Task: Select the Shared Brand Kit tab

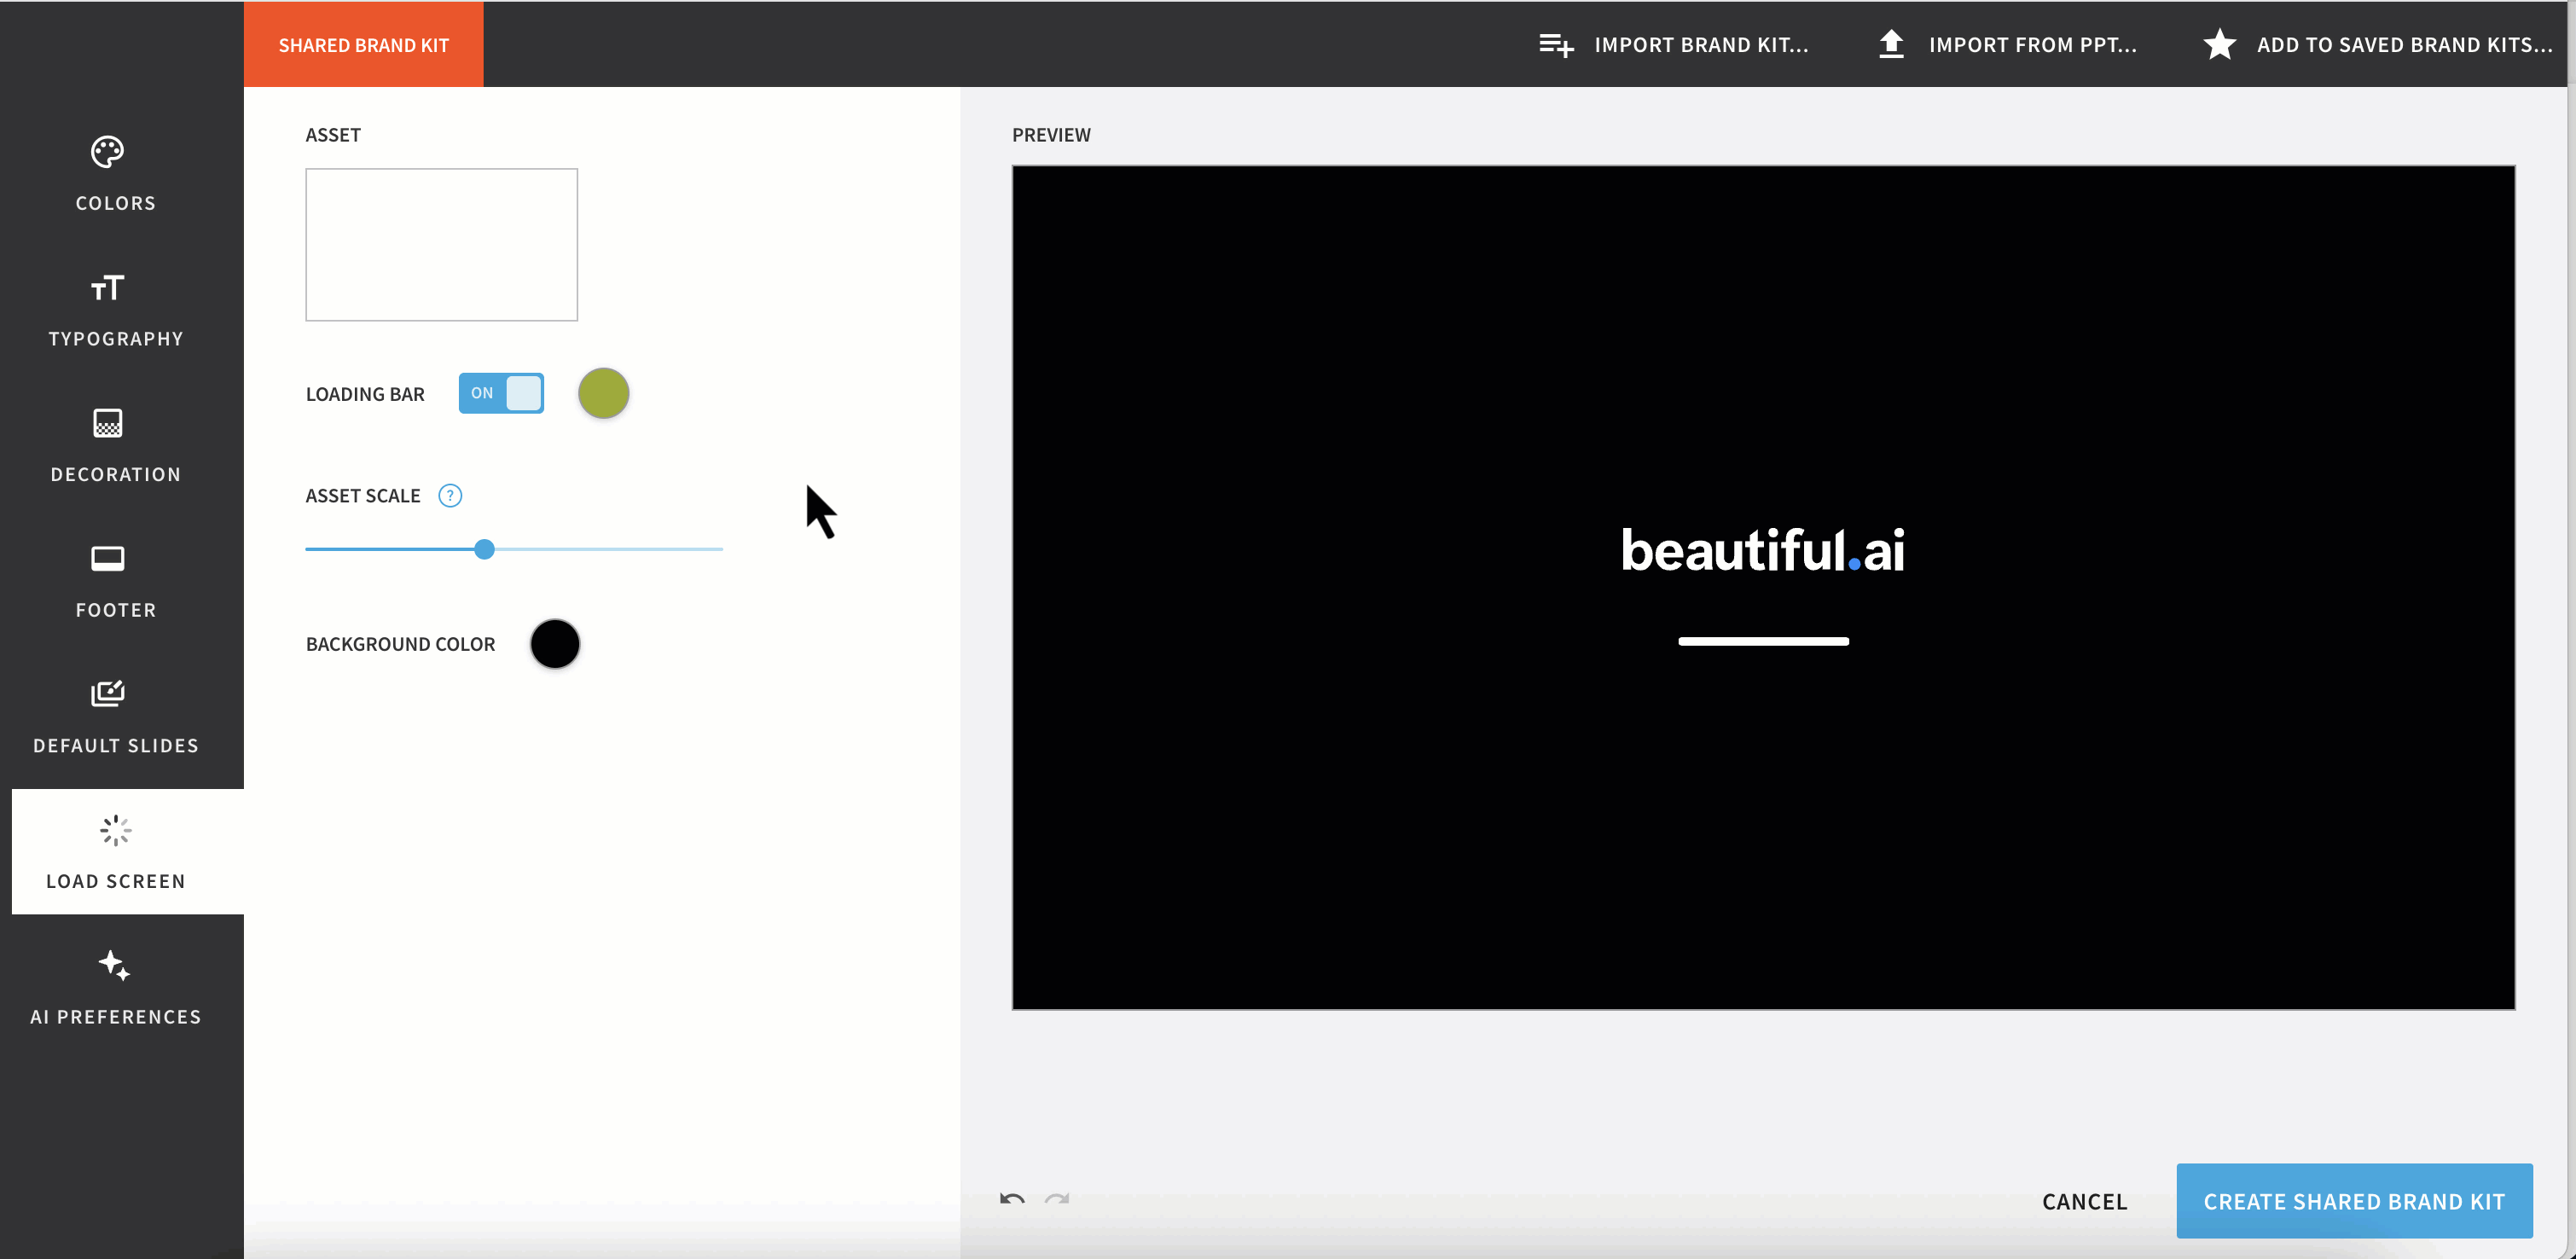Action: tap(364, 44)
